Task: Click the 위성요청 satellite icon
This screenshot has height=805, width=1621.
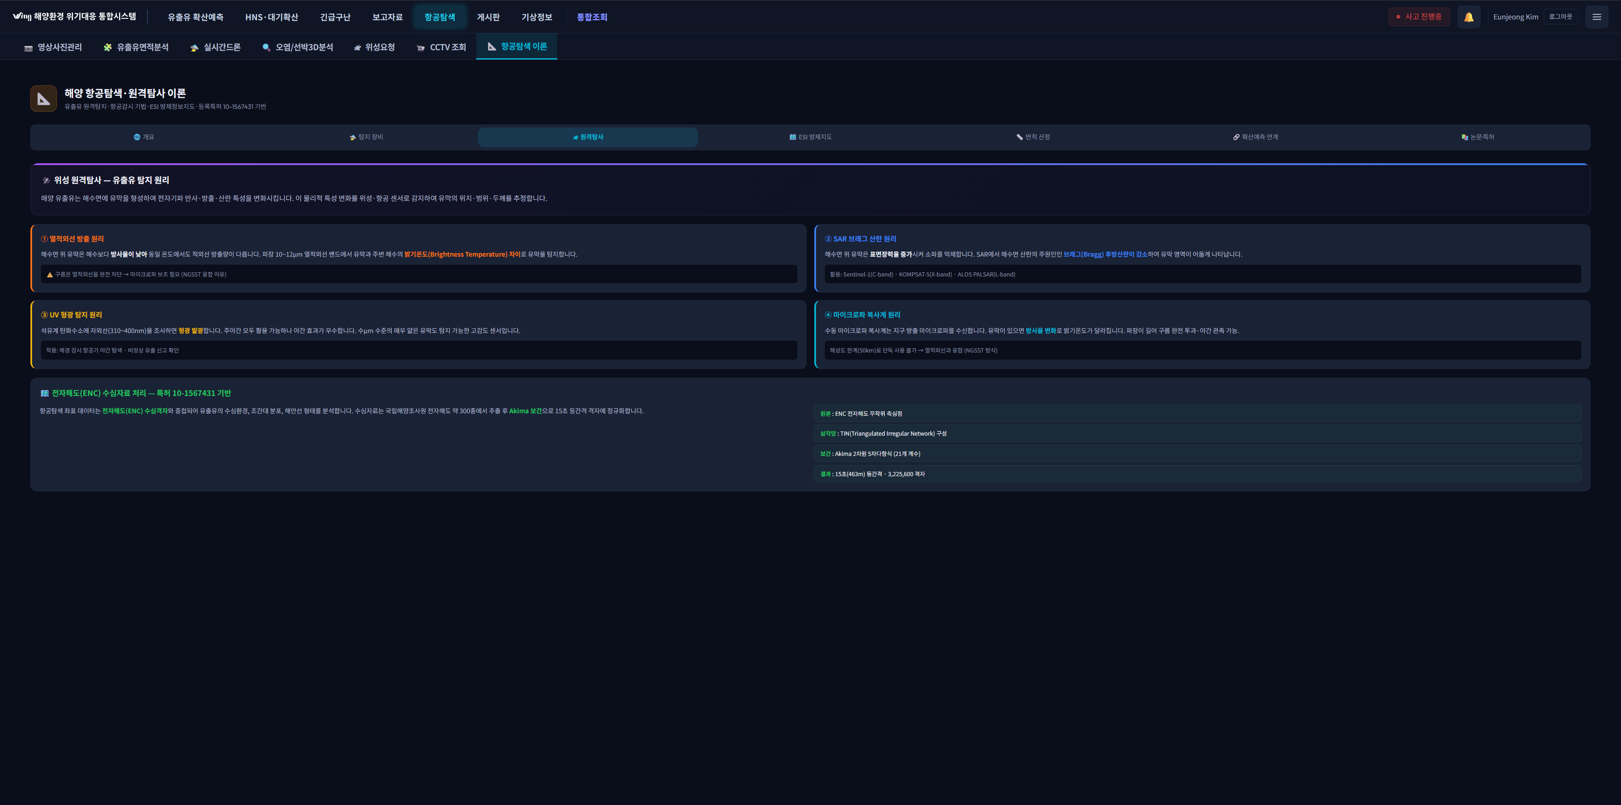Action: point(358,48)
